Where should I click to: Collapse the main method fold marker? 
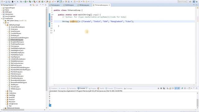(x=53, y=15)
